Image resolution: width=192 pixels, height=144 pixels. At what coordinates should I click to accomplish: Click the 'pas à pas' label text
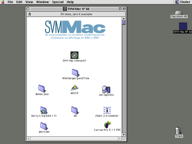pyautogui.click(x=44, y=132)
